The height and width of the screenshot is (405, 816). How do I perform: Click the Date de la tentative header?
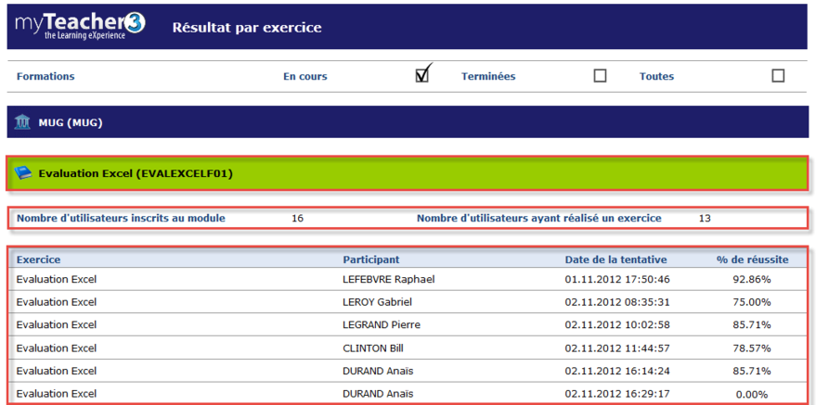615,259
